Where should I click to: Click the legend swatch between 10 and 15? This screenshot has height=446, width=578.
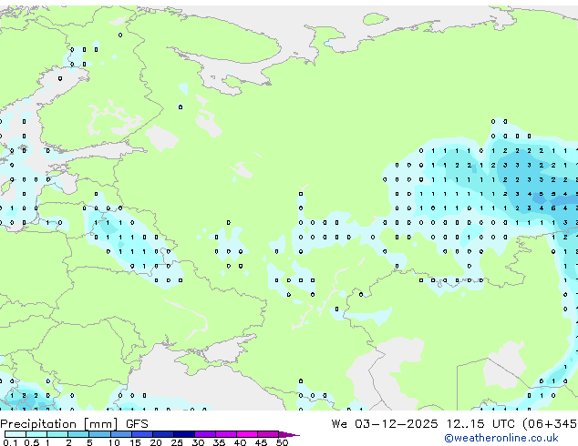[120, 434]
